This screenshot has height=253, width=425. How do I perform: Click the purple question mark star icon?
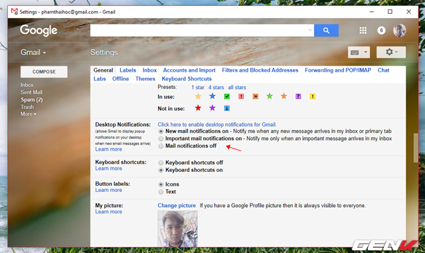(298, 96)
